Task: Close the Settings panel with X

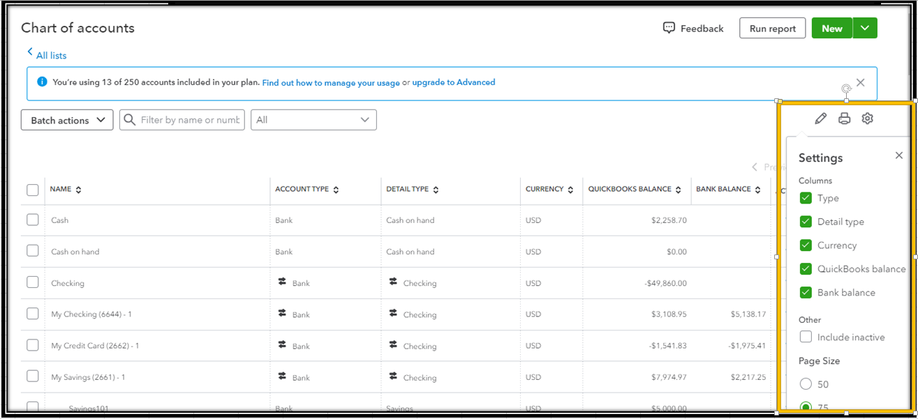Action: click(898, 155)
